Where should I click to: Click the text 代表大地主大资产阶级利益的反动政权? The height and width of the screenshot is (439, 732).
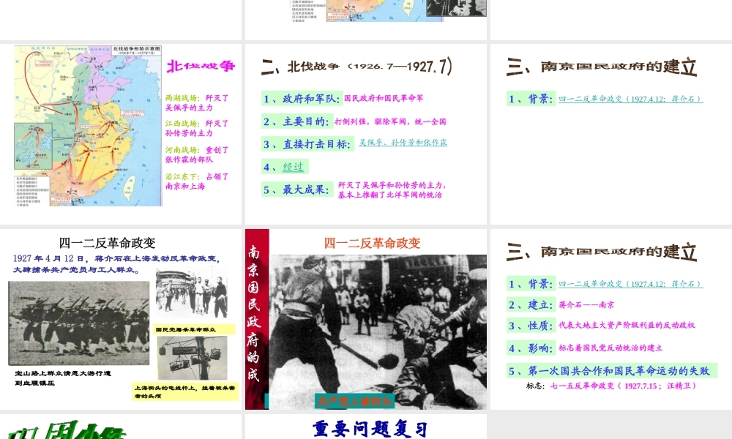point(627,325)
